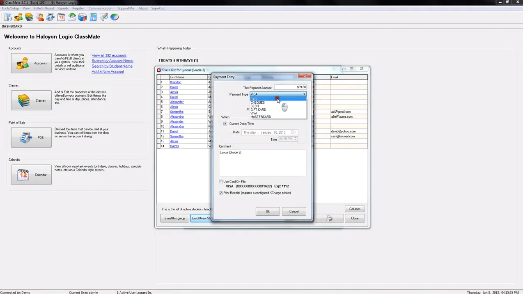Click inside the Comment text area
Screen dimensions: 523x294
(263, 164)
